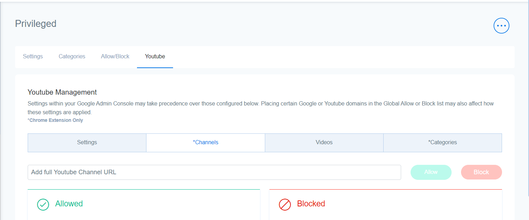Click the *Chrome Extension Only note
This screenshot has height=220, width=529.
[x=55, y=120]
